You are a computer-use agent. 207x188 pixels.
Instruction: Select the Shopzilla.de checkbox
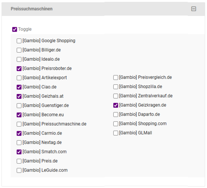pyautogui.click(x=116, y=87)
